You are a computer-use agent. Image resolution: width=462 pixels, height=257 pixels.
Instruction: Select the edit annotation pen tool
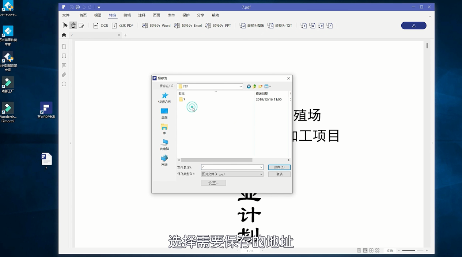81,25
